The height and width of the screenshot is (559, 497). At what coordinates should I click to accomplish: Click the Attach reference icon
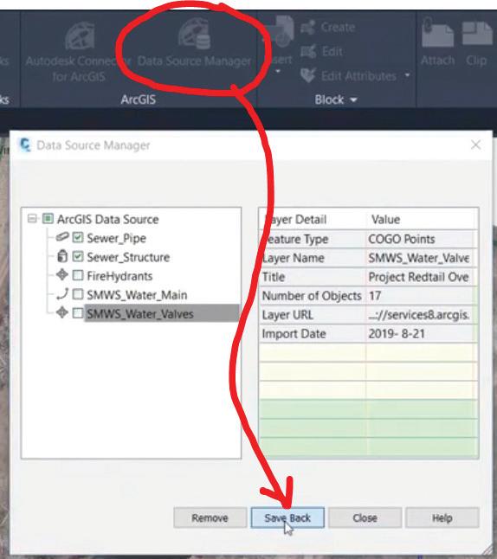437,35
